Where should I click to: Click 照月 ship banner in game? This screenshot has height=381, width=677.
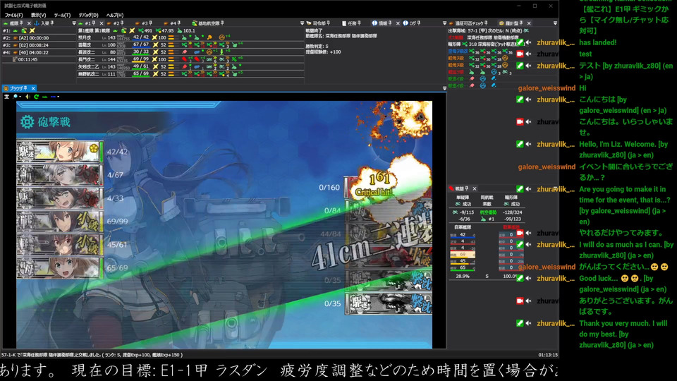click(x=59, y=152)
